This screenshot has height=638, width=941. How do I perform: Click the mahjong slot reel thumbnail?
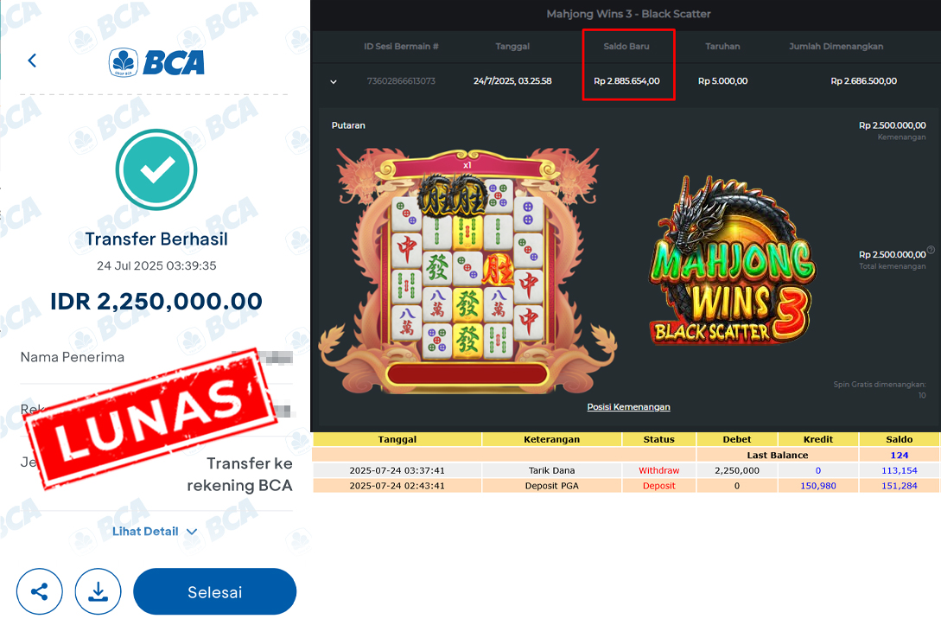[x=467, y=271]
